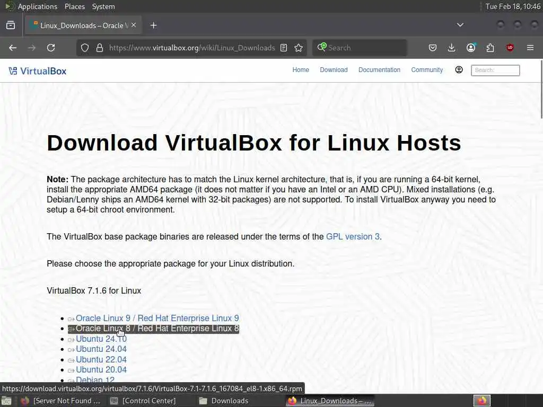
Task: Open the Ubuntu 24.10 package link
Action: (x=101, y=339)
